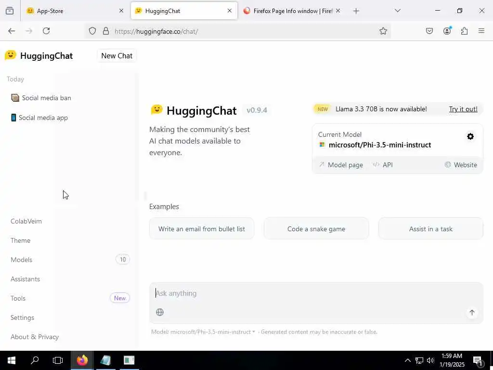
Task: Open Task View on the taskbar
Action: coord(58,360)
